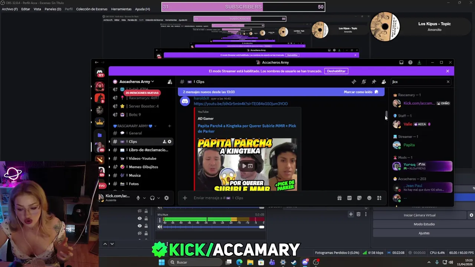Open Editar menu in OBS

pos(26,9)
